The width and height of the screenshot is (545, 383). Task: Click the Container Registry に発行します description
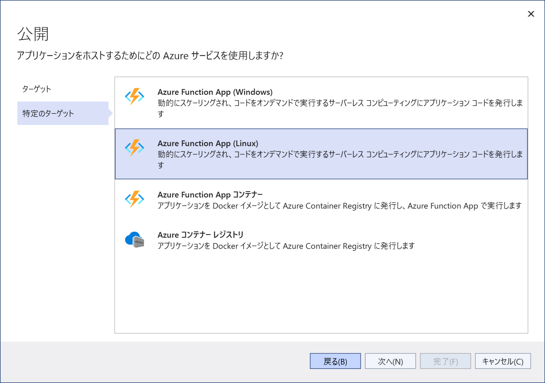coord(286,246)
